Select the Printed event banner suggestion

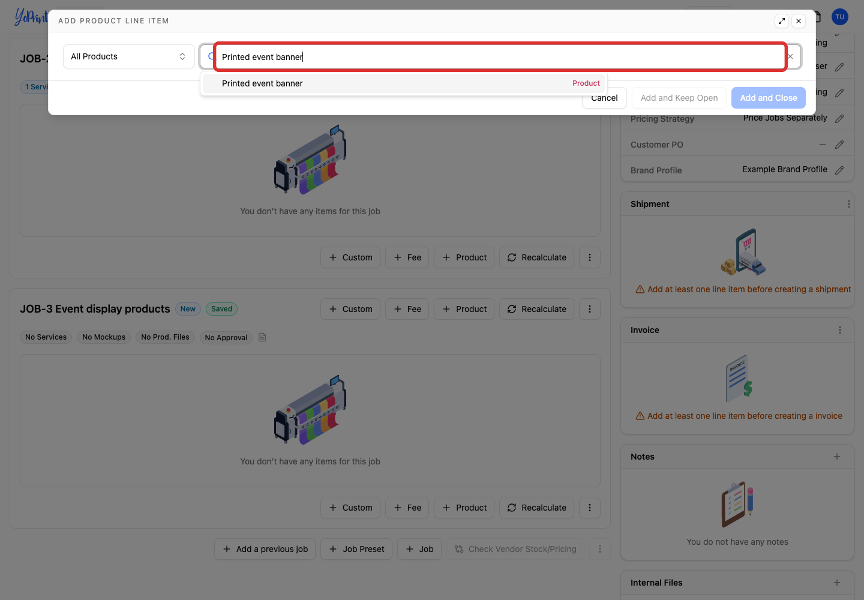(404, 83)
